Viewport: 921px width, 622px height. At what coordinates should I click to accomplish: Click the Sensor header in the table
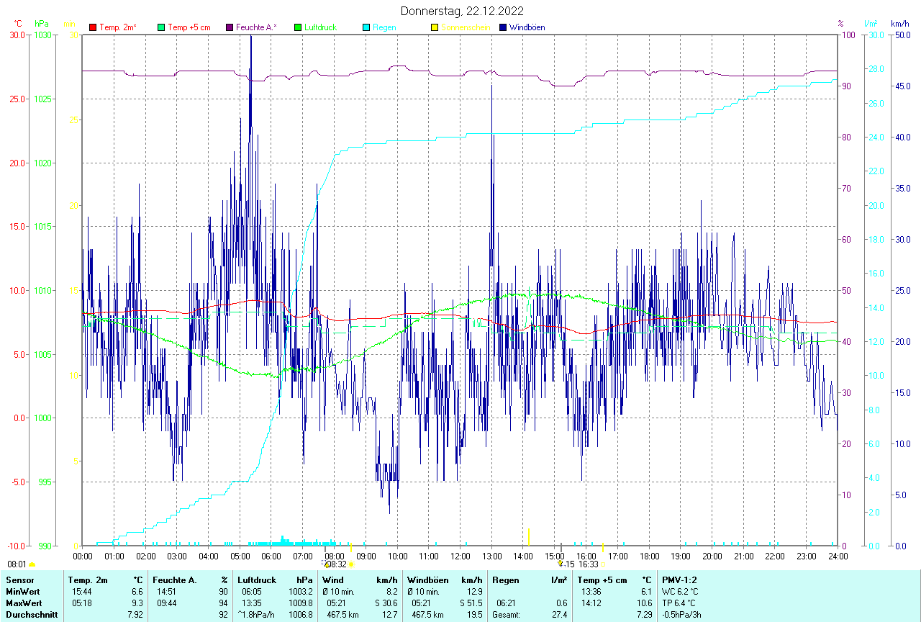pyautogui.click(x=19, y=580)
